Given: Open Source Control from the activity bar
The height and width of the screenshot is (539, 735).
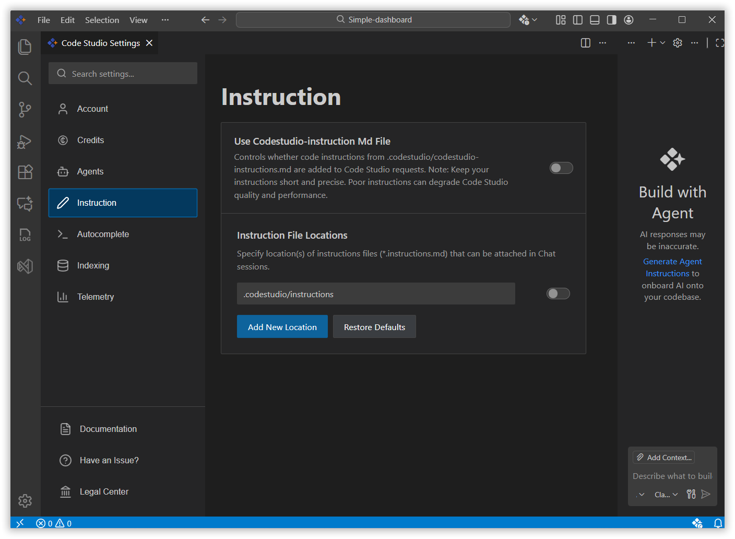Looking at the screenshot, I should point(25,110).
